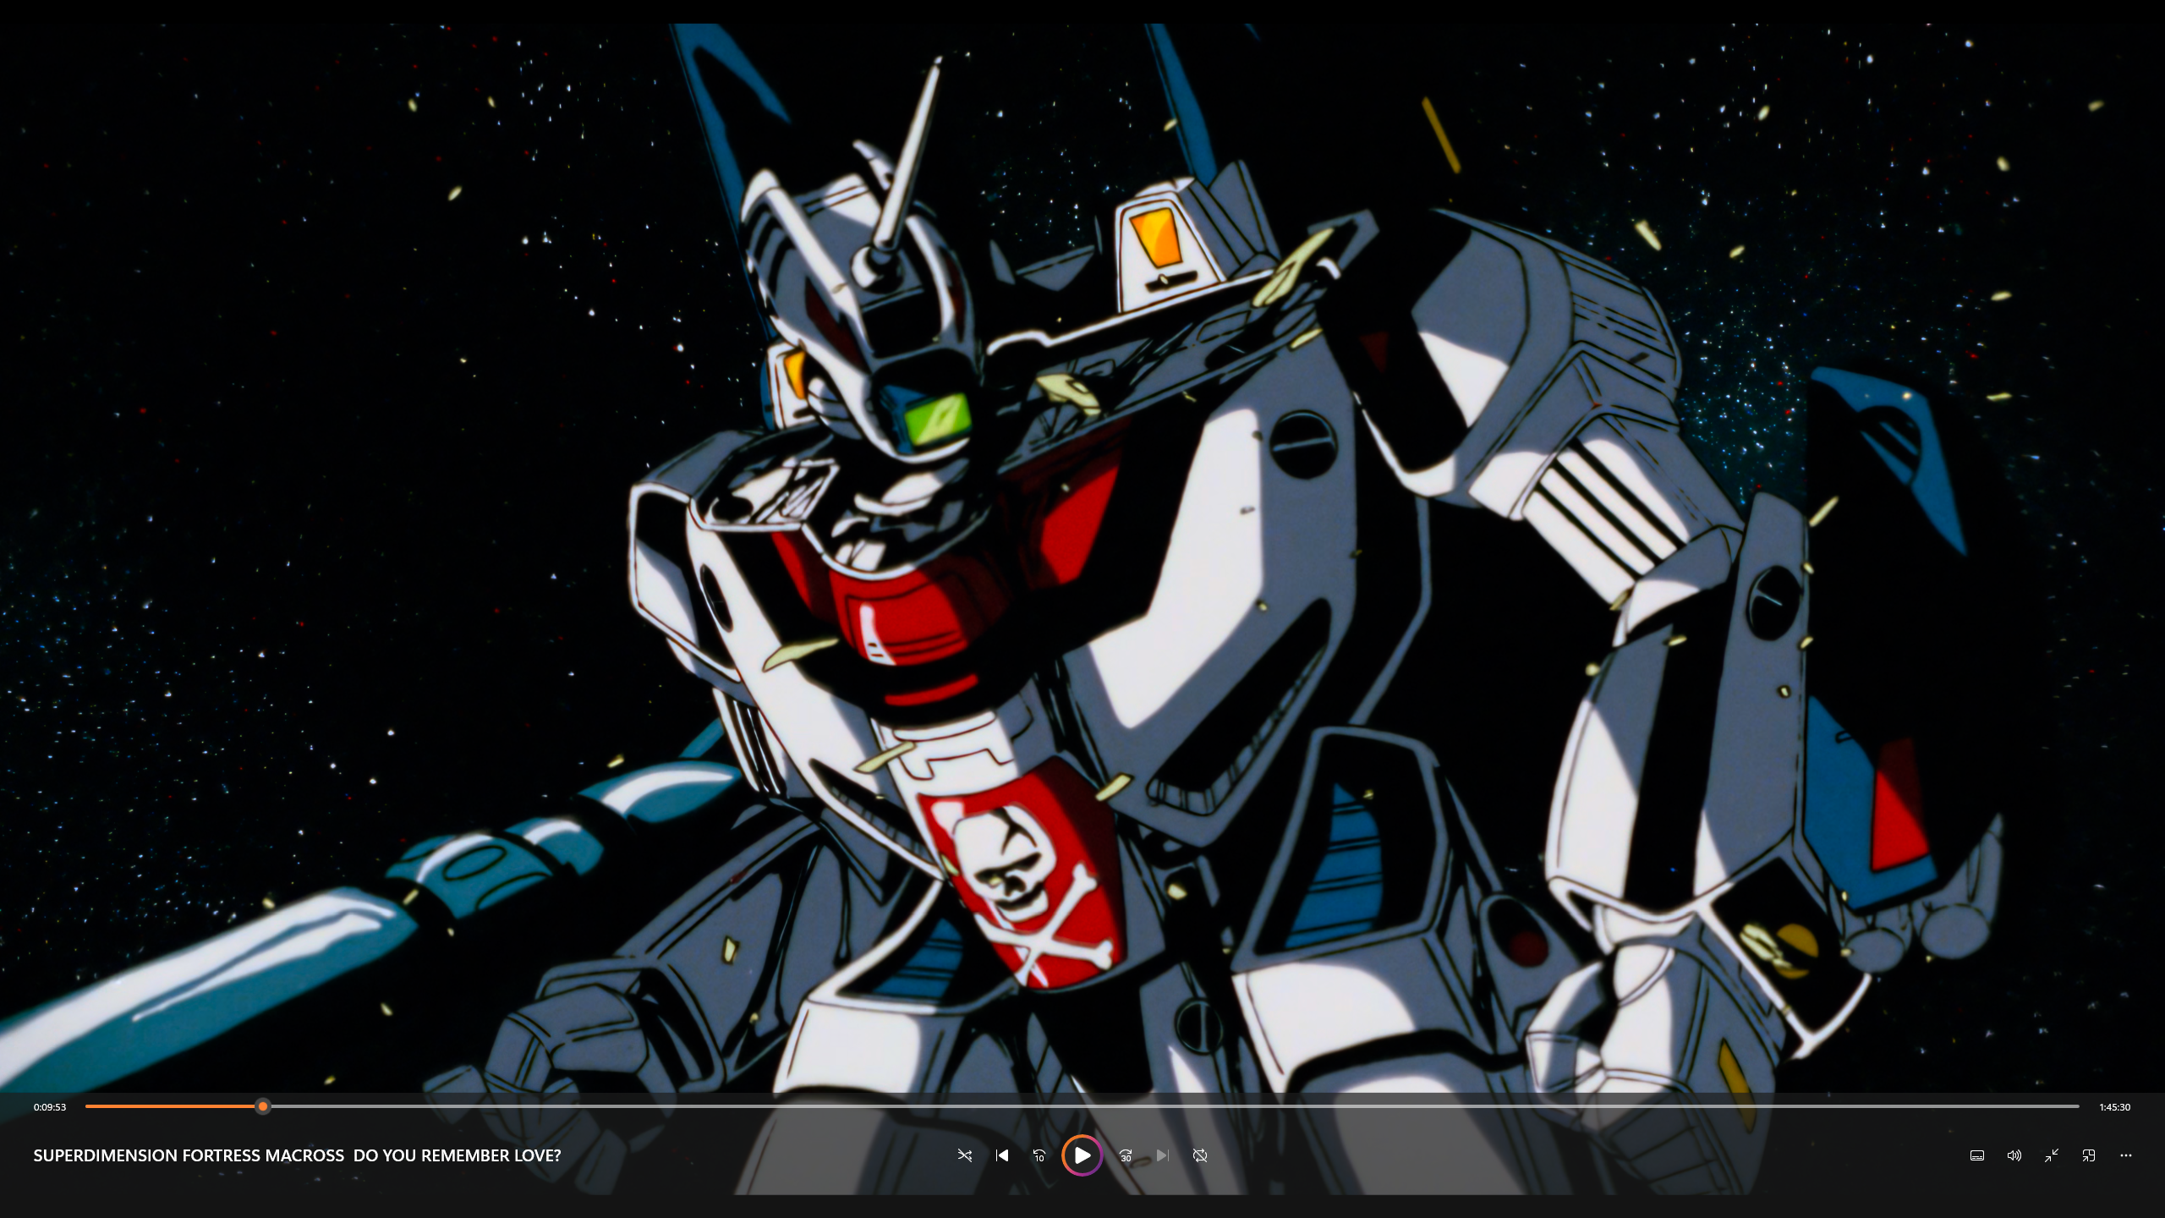Click the total duration 1:45:30
This screenshot has height=1218, width=2165.
tap(2114, 1107)
